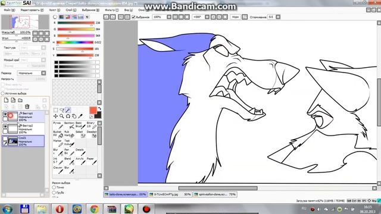This screenshot has height=214, width=381.
Task: Toggle the Выбранное checkbox in toolbar
Action: coord(133,17)
